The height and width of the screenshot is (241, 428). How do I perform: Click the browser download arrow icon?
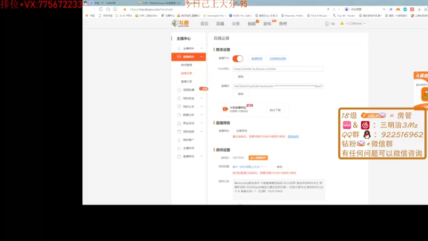(x=419, y=9)
